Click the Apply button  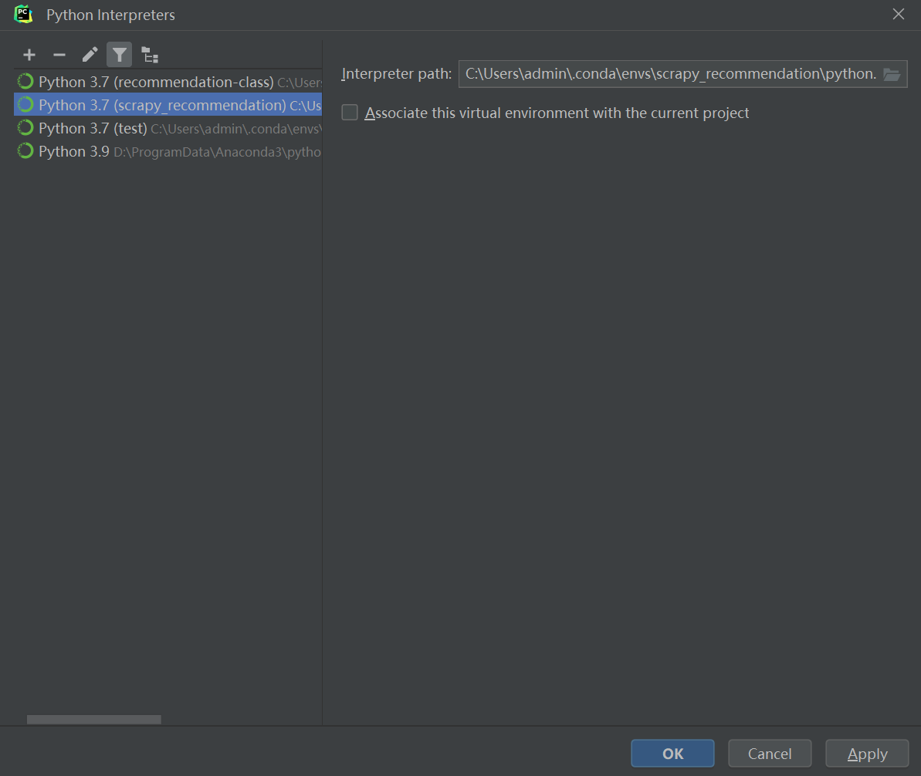pos(867,754)
